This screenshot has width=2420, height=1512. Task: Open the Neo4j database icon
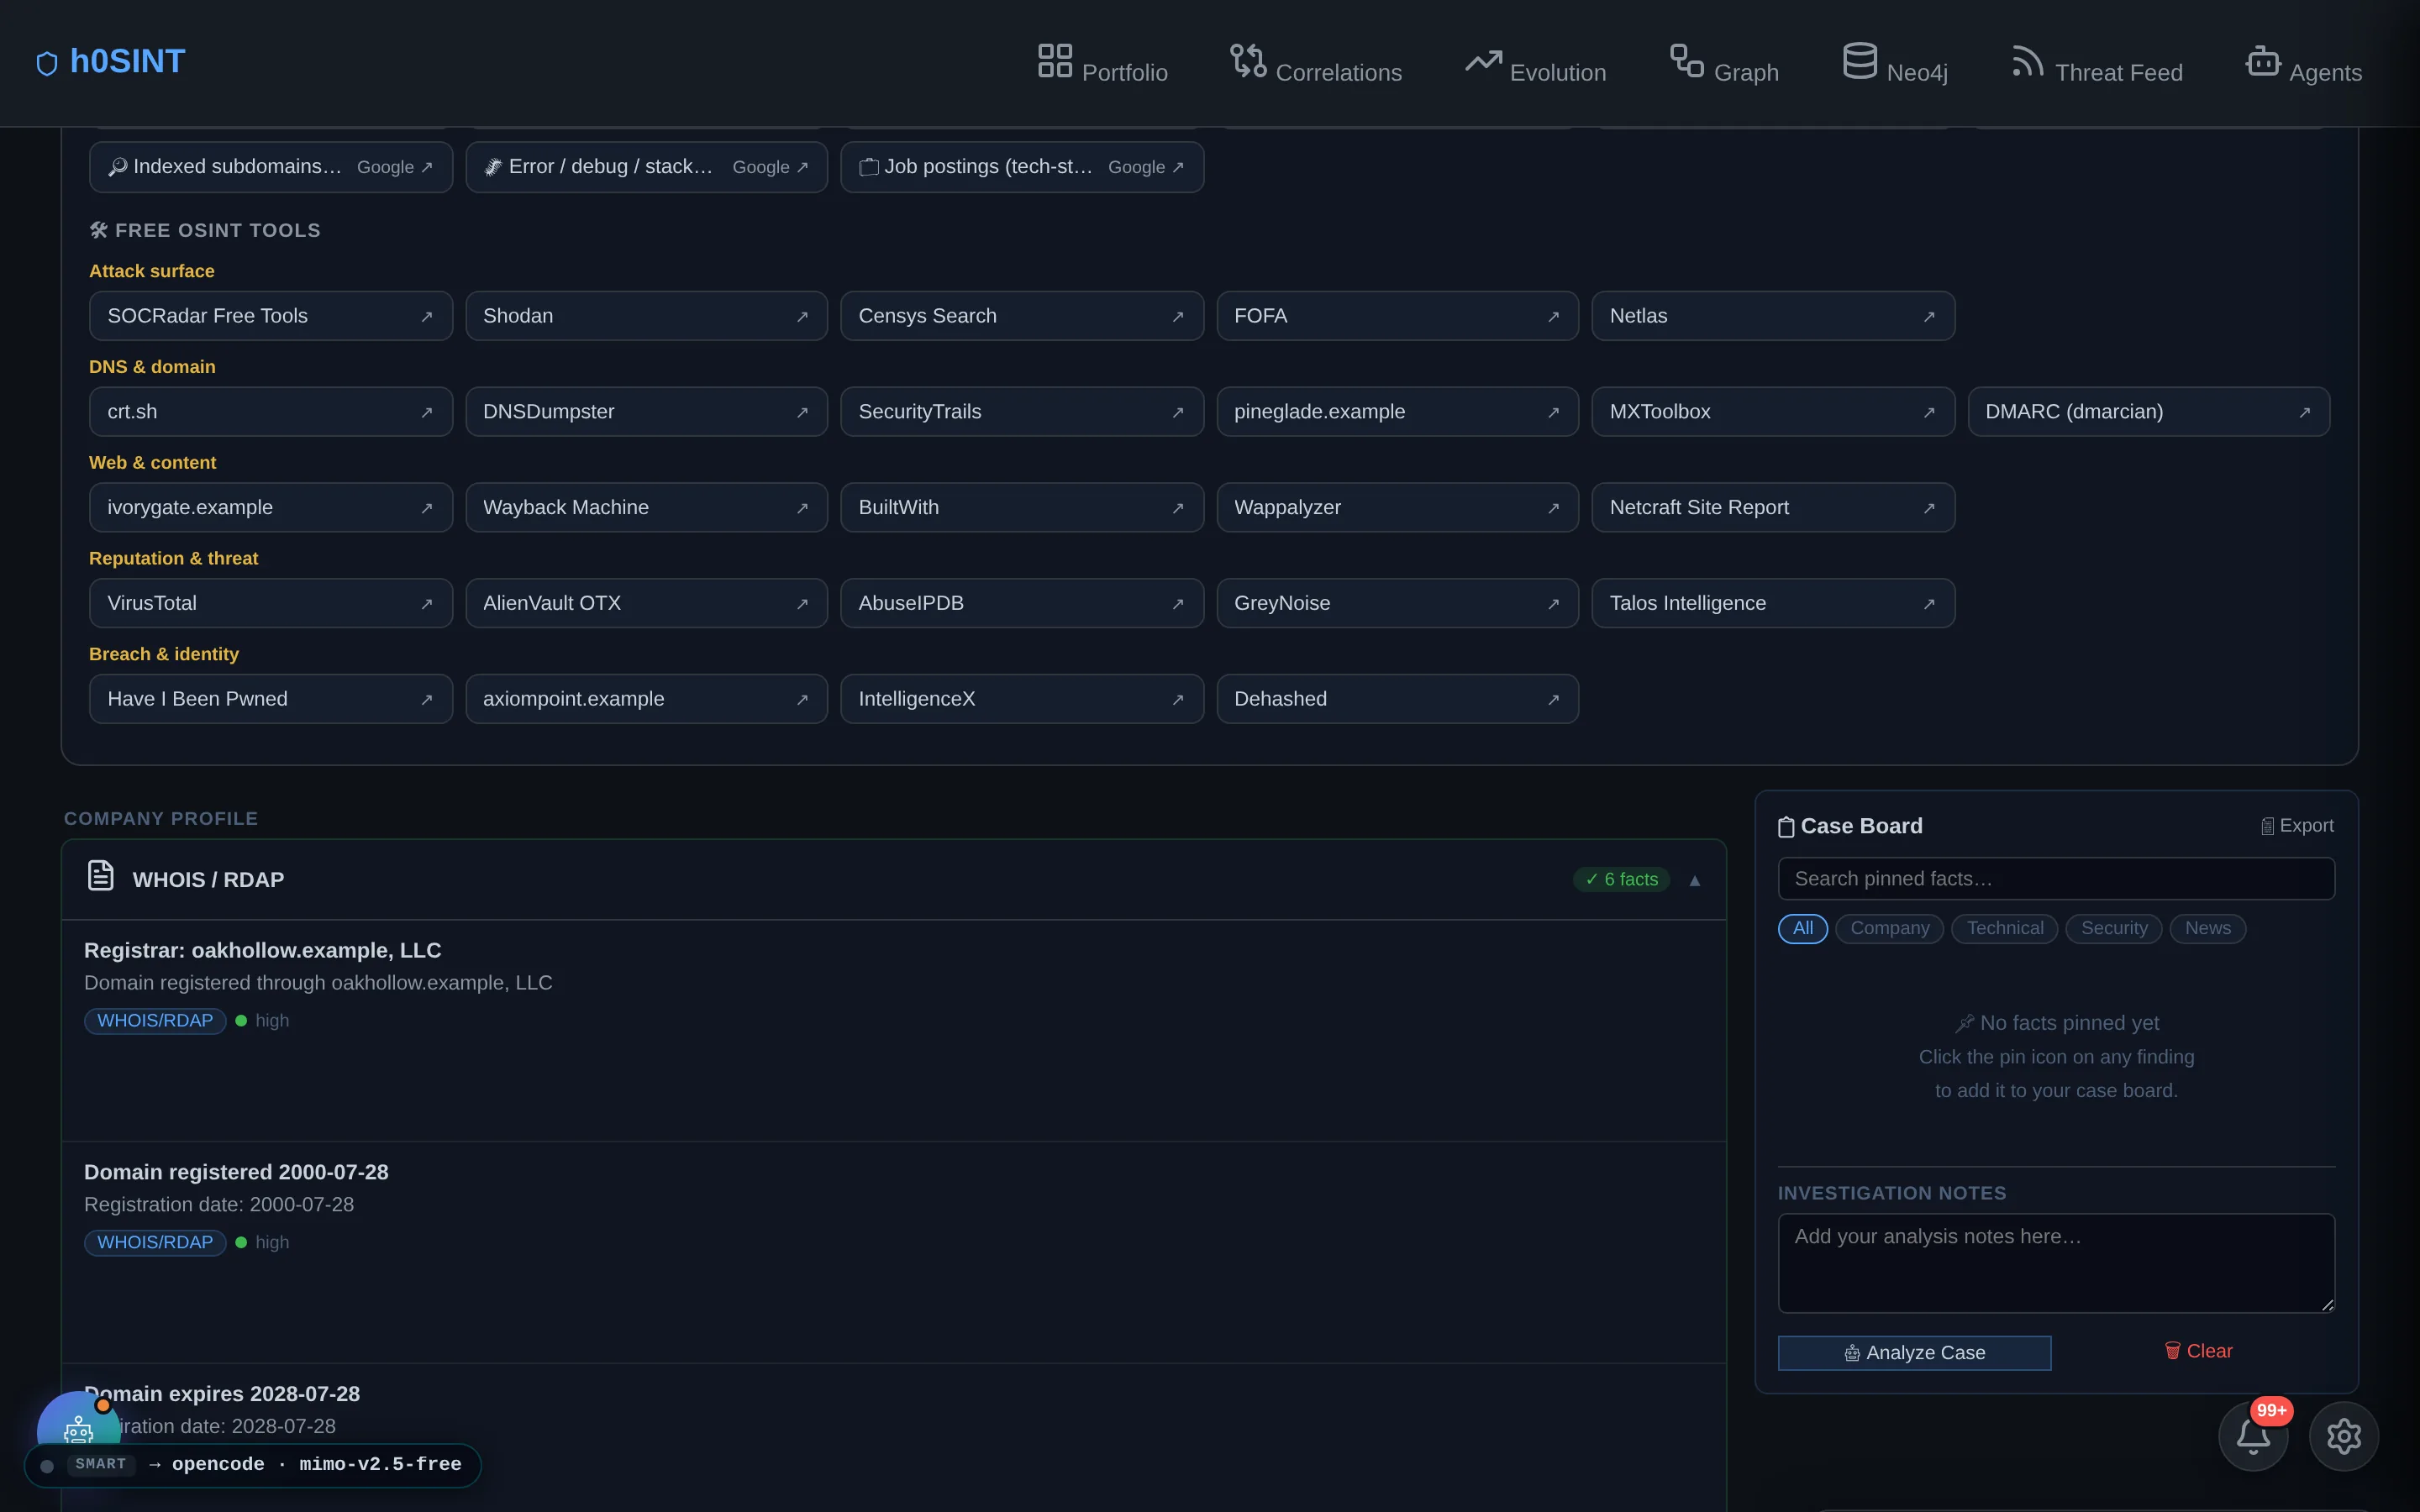point(1859,60)
